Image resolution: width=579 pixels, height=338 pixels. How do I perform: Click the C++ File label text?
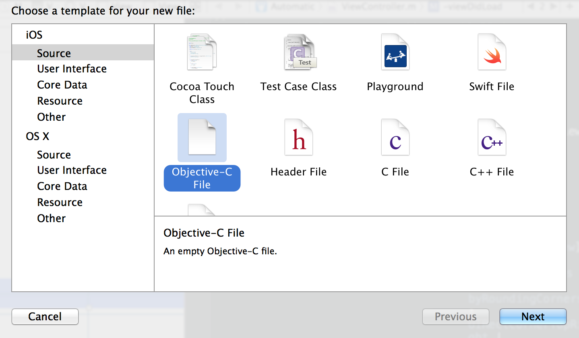pyautogui.click(x=492, y=172)
